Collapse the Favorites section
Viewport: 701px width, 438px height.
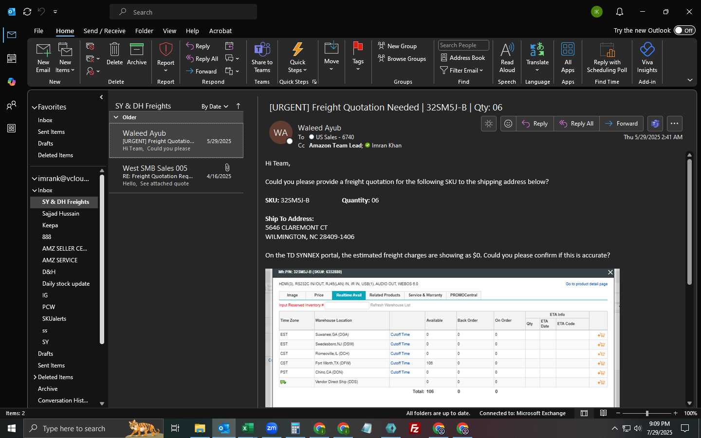(35, 107)
